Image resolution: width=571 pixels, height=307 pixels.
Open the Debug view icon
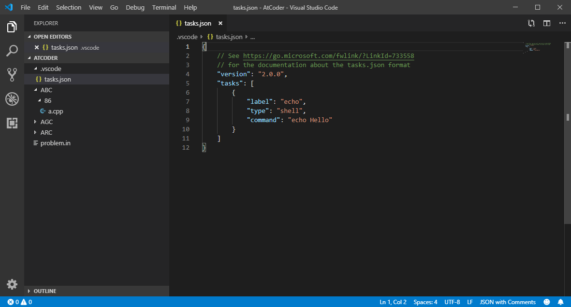click(x=12, y=99)
